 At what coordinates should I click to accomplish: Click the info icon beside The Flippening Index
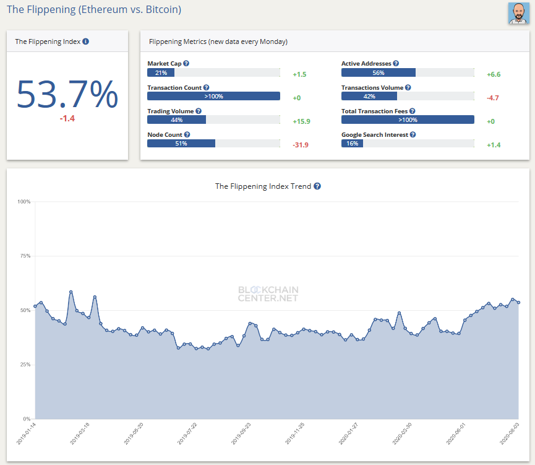click(86, 41)
